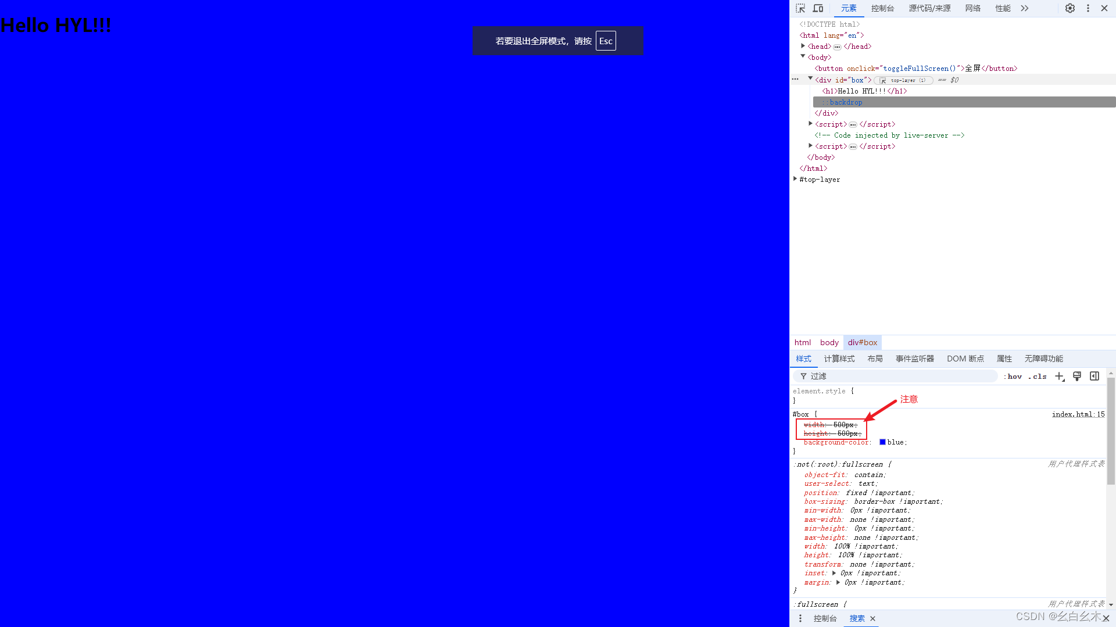
Task: Switch to the 元素 tab
Action: (x=849, y=8)
